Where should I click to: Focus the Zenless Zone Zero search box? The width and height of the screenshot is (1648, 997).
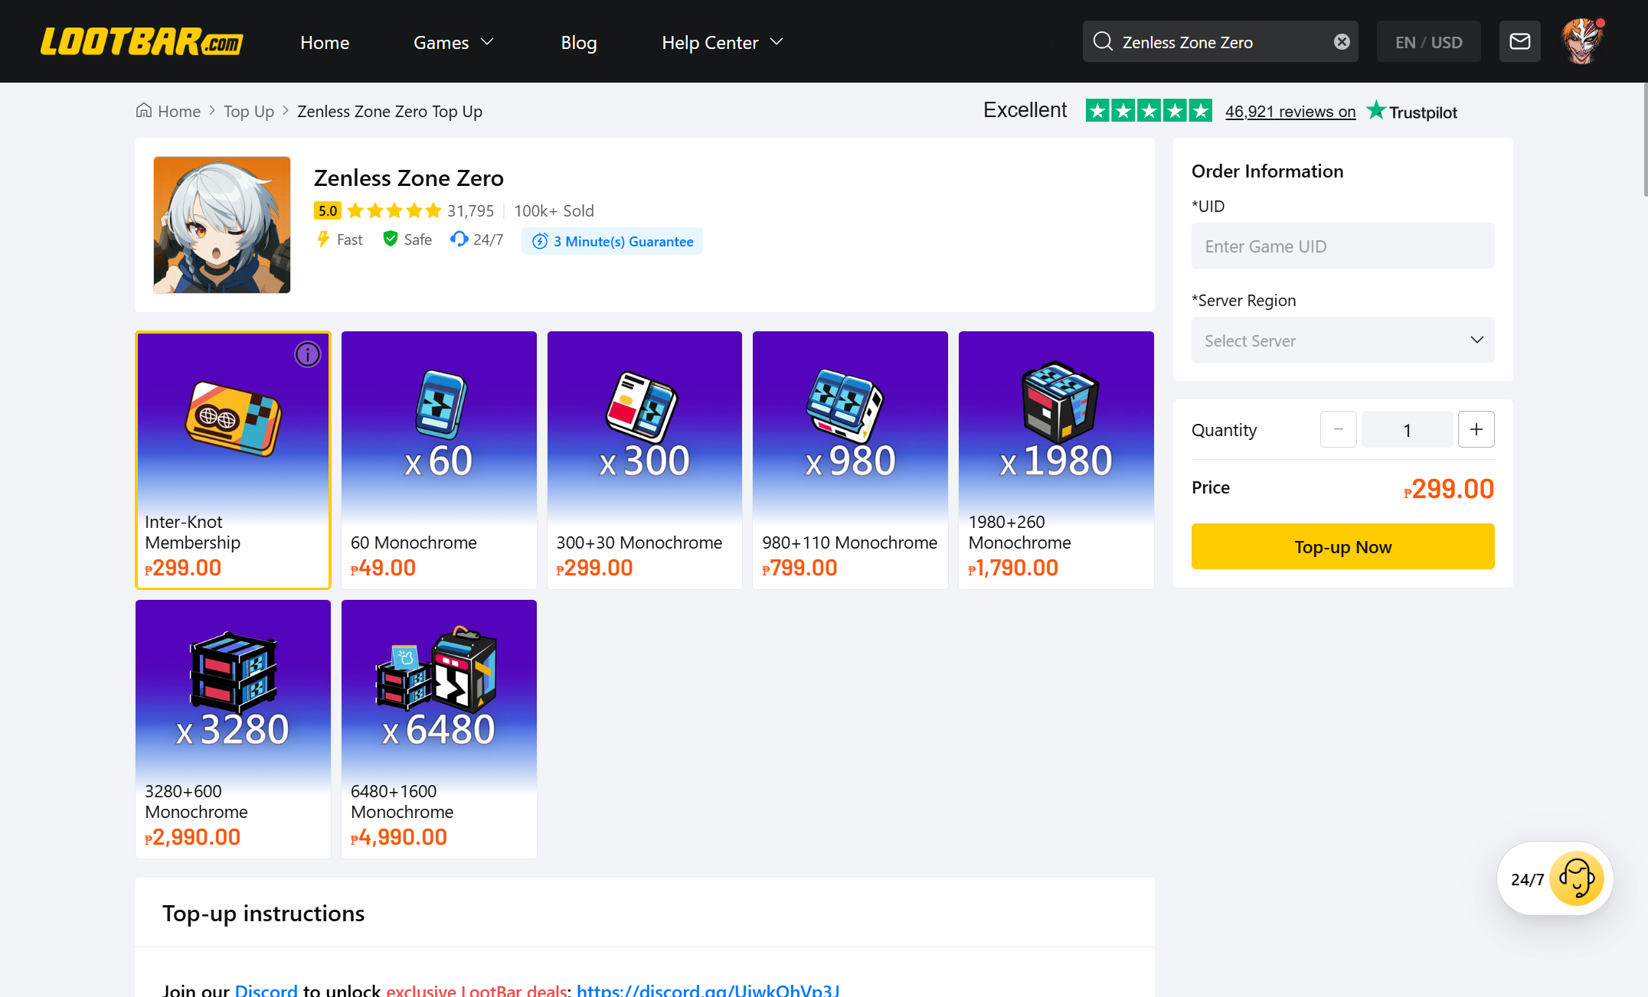(1221, 41)
